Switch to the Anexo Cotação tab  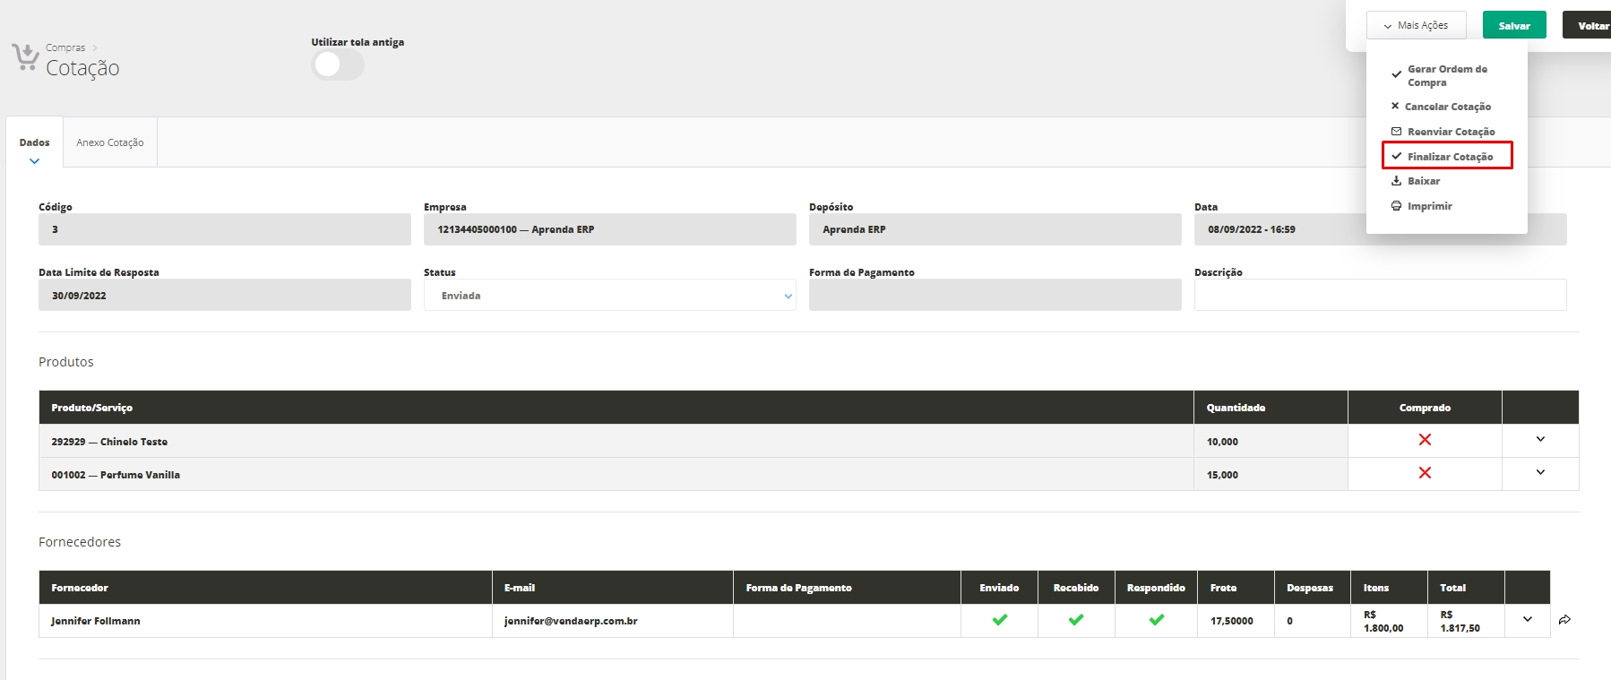coord(110,142)
